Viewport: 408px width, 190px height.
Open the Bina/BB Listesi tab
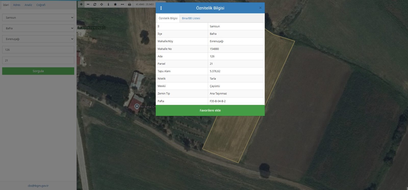click(191, 18)
